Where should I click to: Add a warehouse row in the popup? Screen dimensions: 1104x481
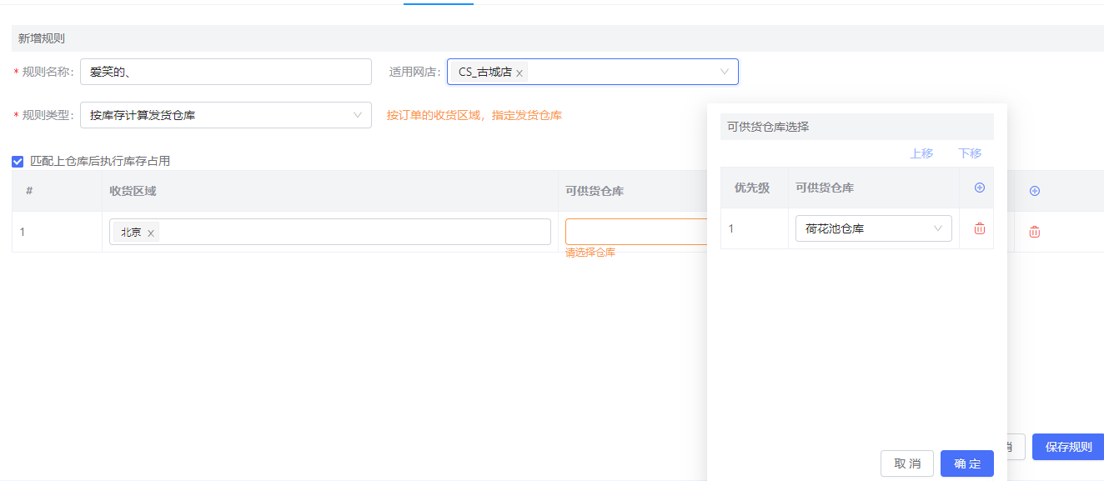(980, 188)
